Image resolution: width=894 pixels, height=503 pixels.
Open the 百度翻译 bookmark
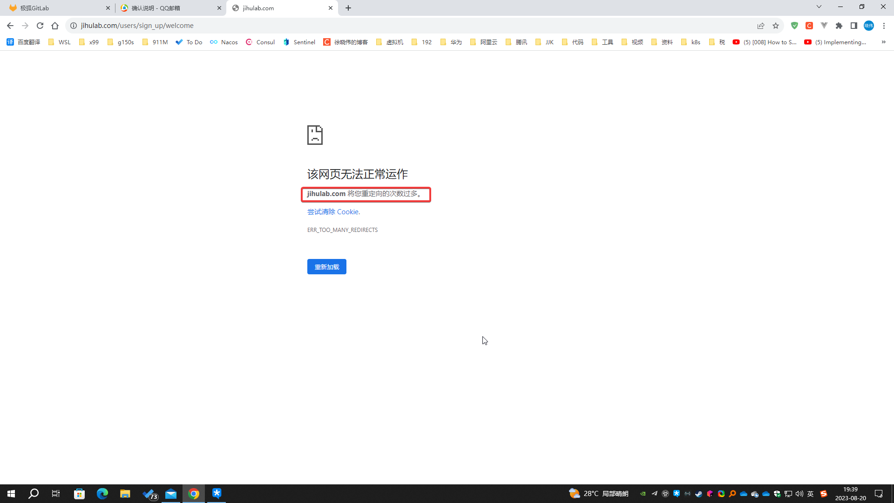[x=23, y=42]
